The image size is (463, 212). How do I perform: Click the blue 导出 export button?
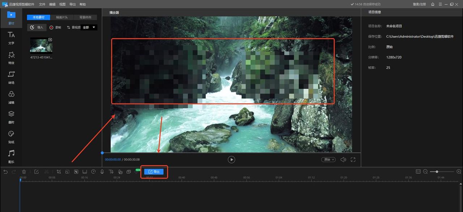(154, 172)
